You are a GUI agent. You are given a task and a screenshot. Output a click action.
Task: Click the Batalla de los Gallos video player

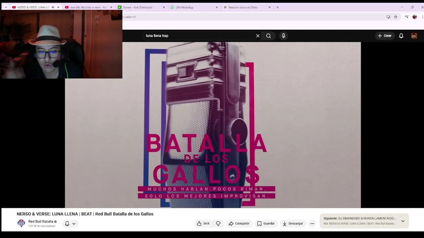(x=213, y=125)
